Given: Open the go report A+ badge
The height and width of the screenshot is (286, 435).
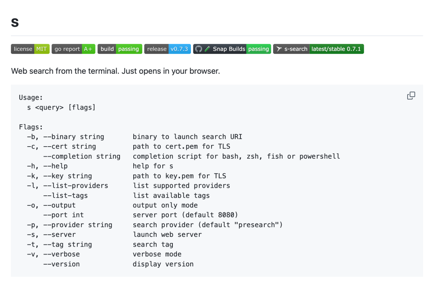Looking at the screenshot, I should (x=73, y=49).
